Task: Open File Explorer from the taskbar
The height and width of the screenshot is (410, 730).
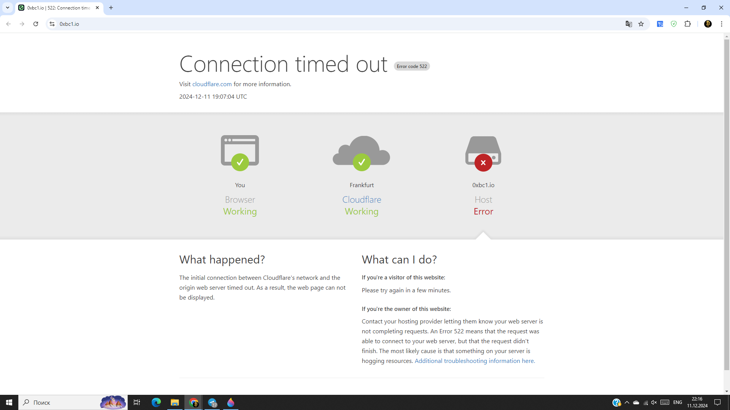Action: [175, 402]
